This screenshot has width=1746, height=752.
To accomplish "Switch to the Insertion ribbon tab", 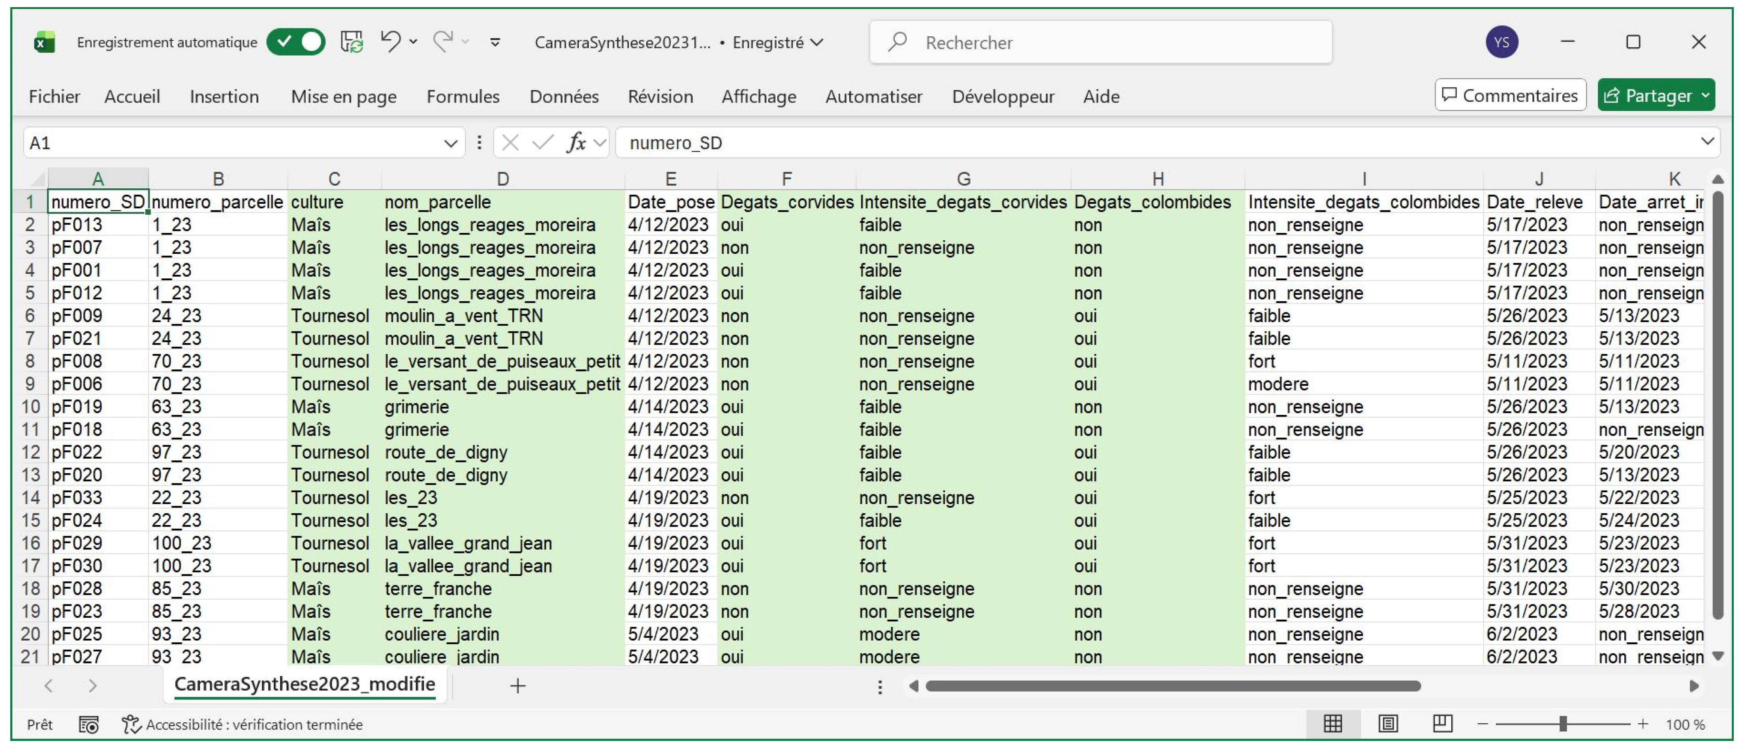I will coord(224,97).
